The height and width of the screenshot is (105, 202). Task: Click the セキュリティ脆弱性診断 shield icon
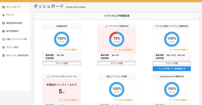4,55
